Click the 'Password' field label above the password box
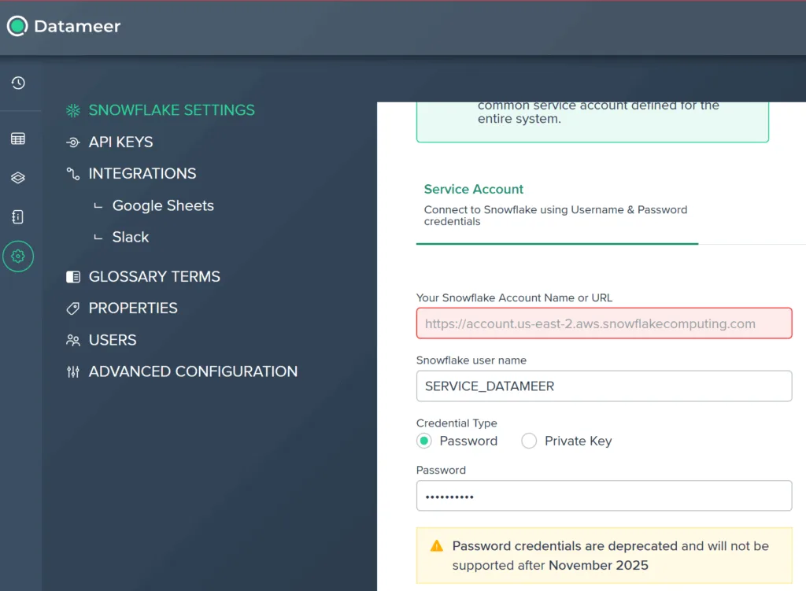806x591 pixels. [x=441, y=471]
